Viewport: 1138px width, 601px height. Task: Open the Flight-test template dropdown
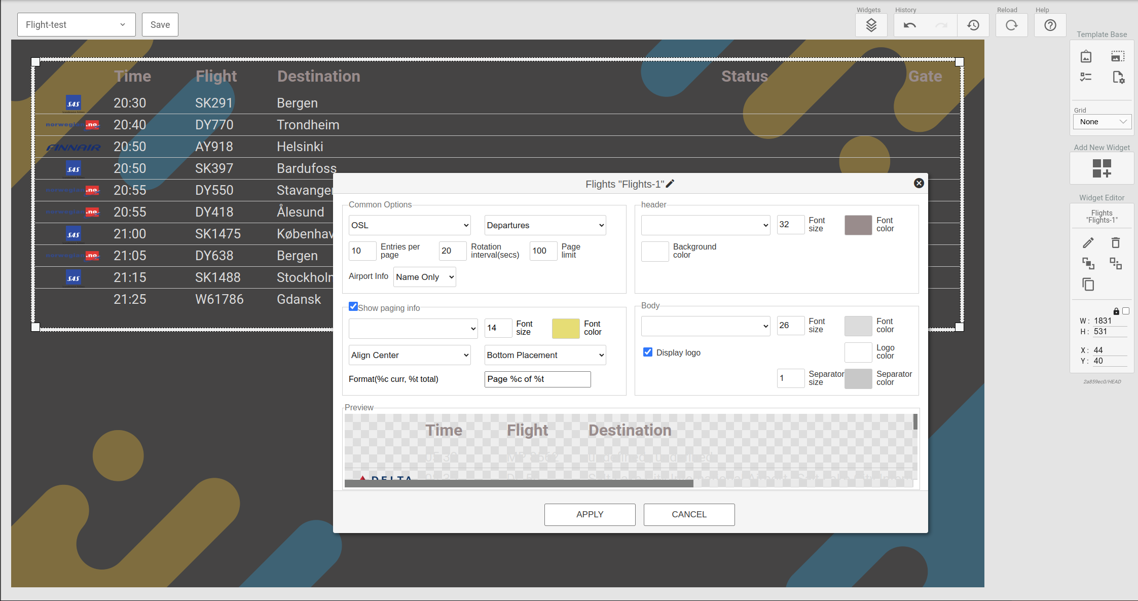point(77,24)
